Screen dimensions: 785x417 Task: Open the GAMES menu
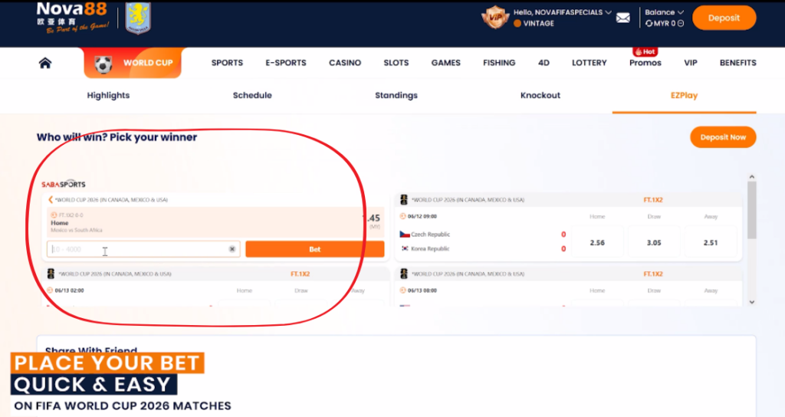coord(445,63)
